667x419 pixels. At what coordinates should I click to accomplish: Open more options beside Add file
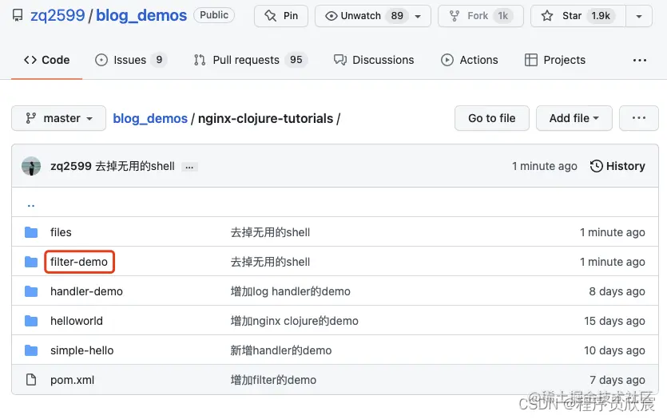tap(639, 118)
